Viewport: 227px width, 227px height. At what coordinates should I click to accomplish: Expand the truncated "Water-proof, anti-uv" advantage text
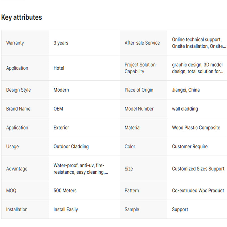tap(81, 169)
